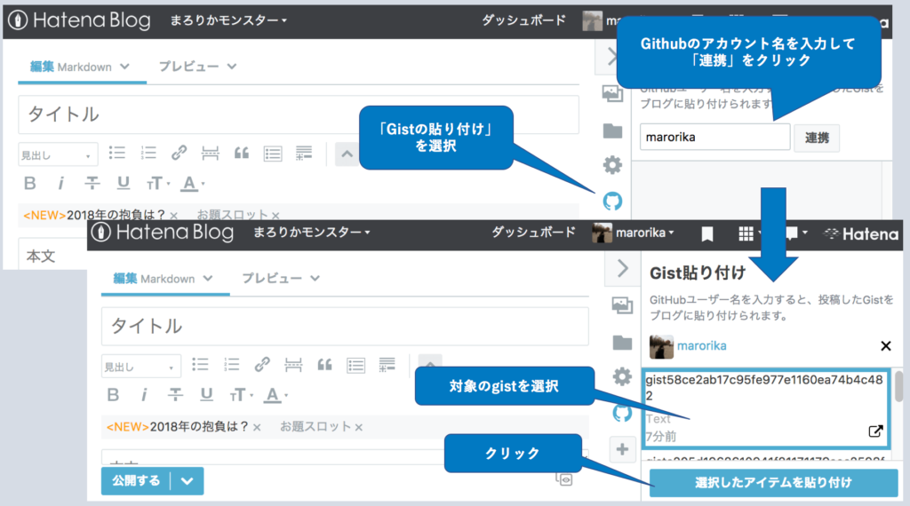Open folder icon in back window sidebar
The image size is (910, 506).
tap(612, 131)
